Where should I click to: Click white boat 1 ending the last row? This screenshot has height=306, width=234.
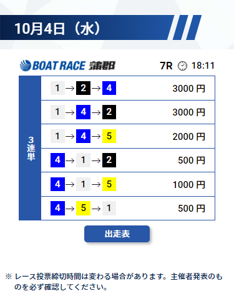tap(109, 208)
